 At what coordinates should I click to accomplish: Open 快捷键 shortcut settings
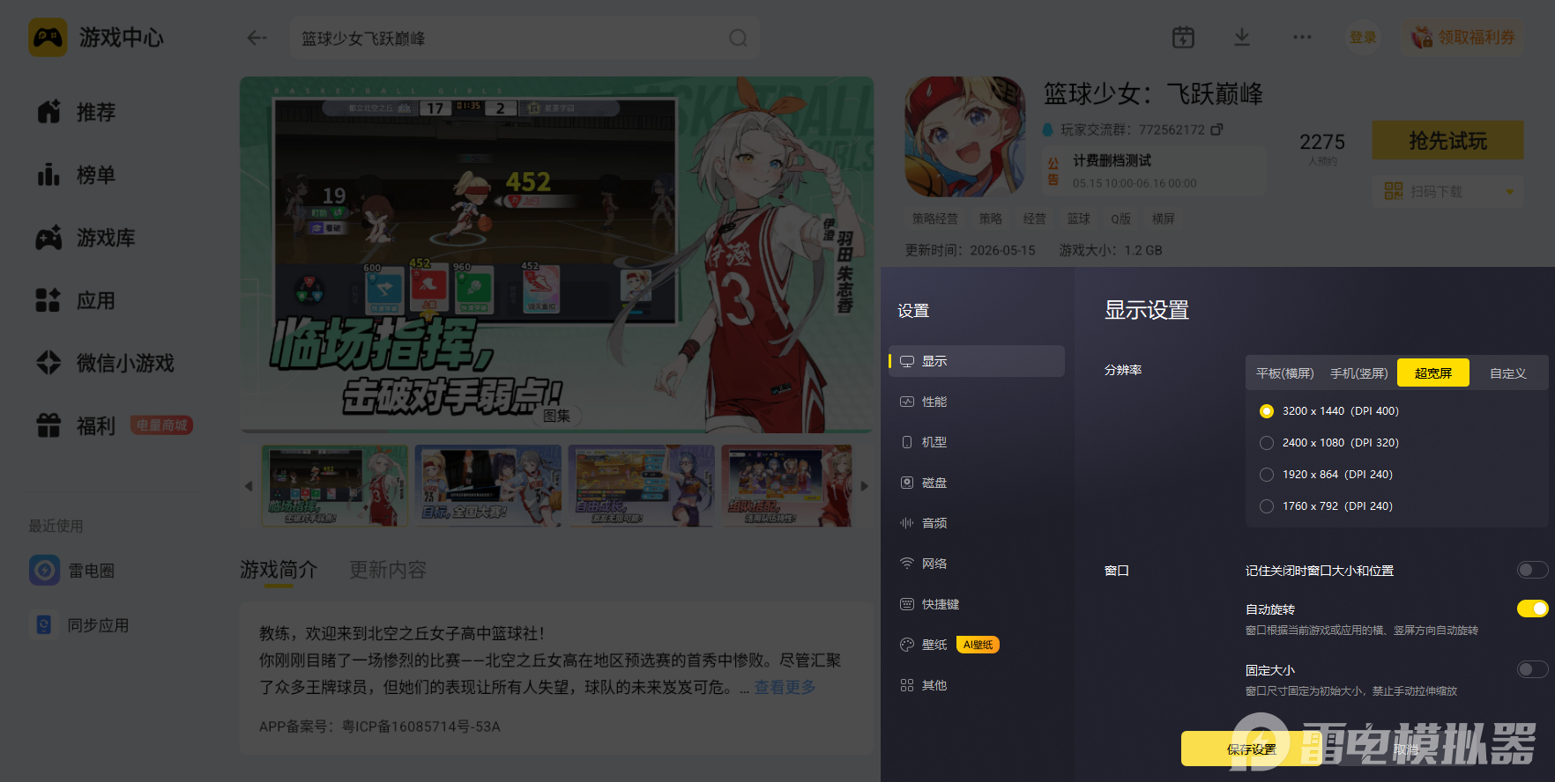click(977, 604)
